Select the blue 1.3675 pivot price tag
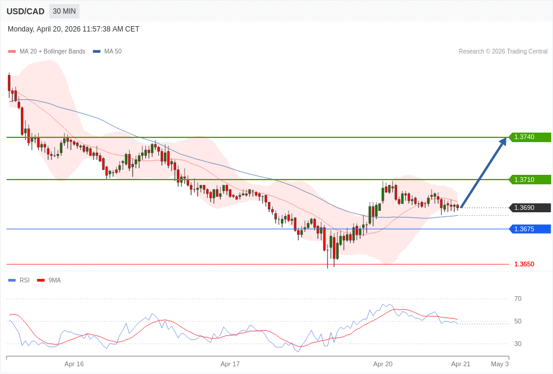 tap(530, 229)
